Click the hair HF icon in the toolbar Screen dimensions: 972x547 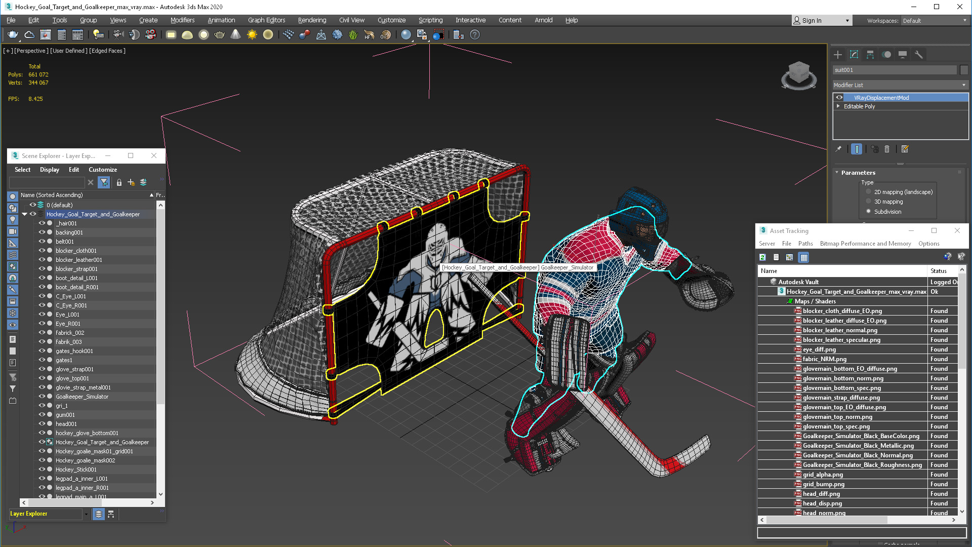369,34
